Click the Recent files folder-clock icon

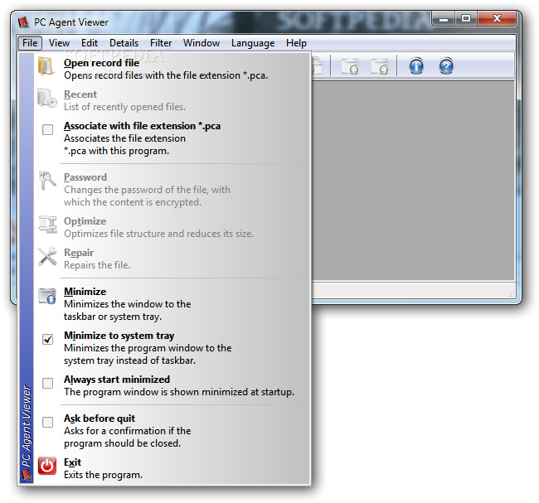point(47,99)
